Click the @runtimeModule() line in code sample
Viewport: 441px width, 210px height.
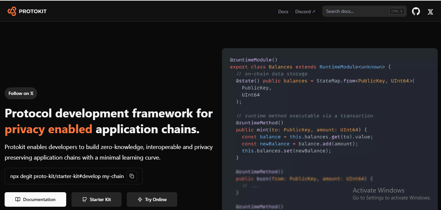[253, 60]
